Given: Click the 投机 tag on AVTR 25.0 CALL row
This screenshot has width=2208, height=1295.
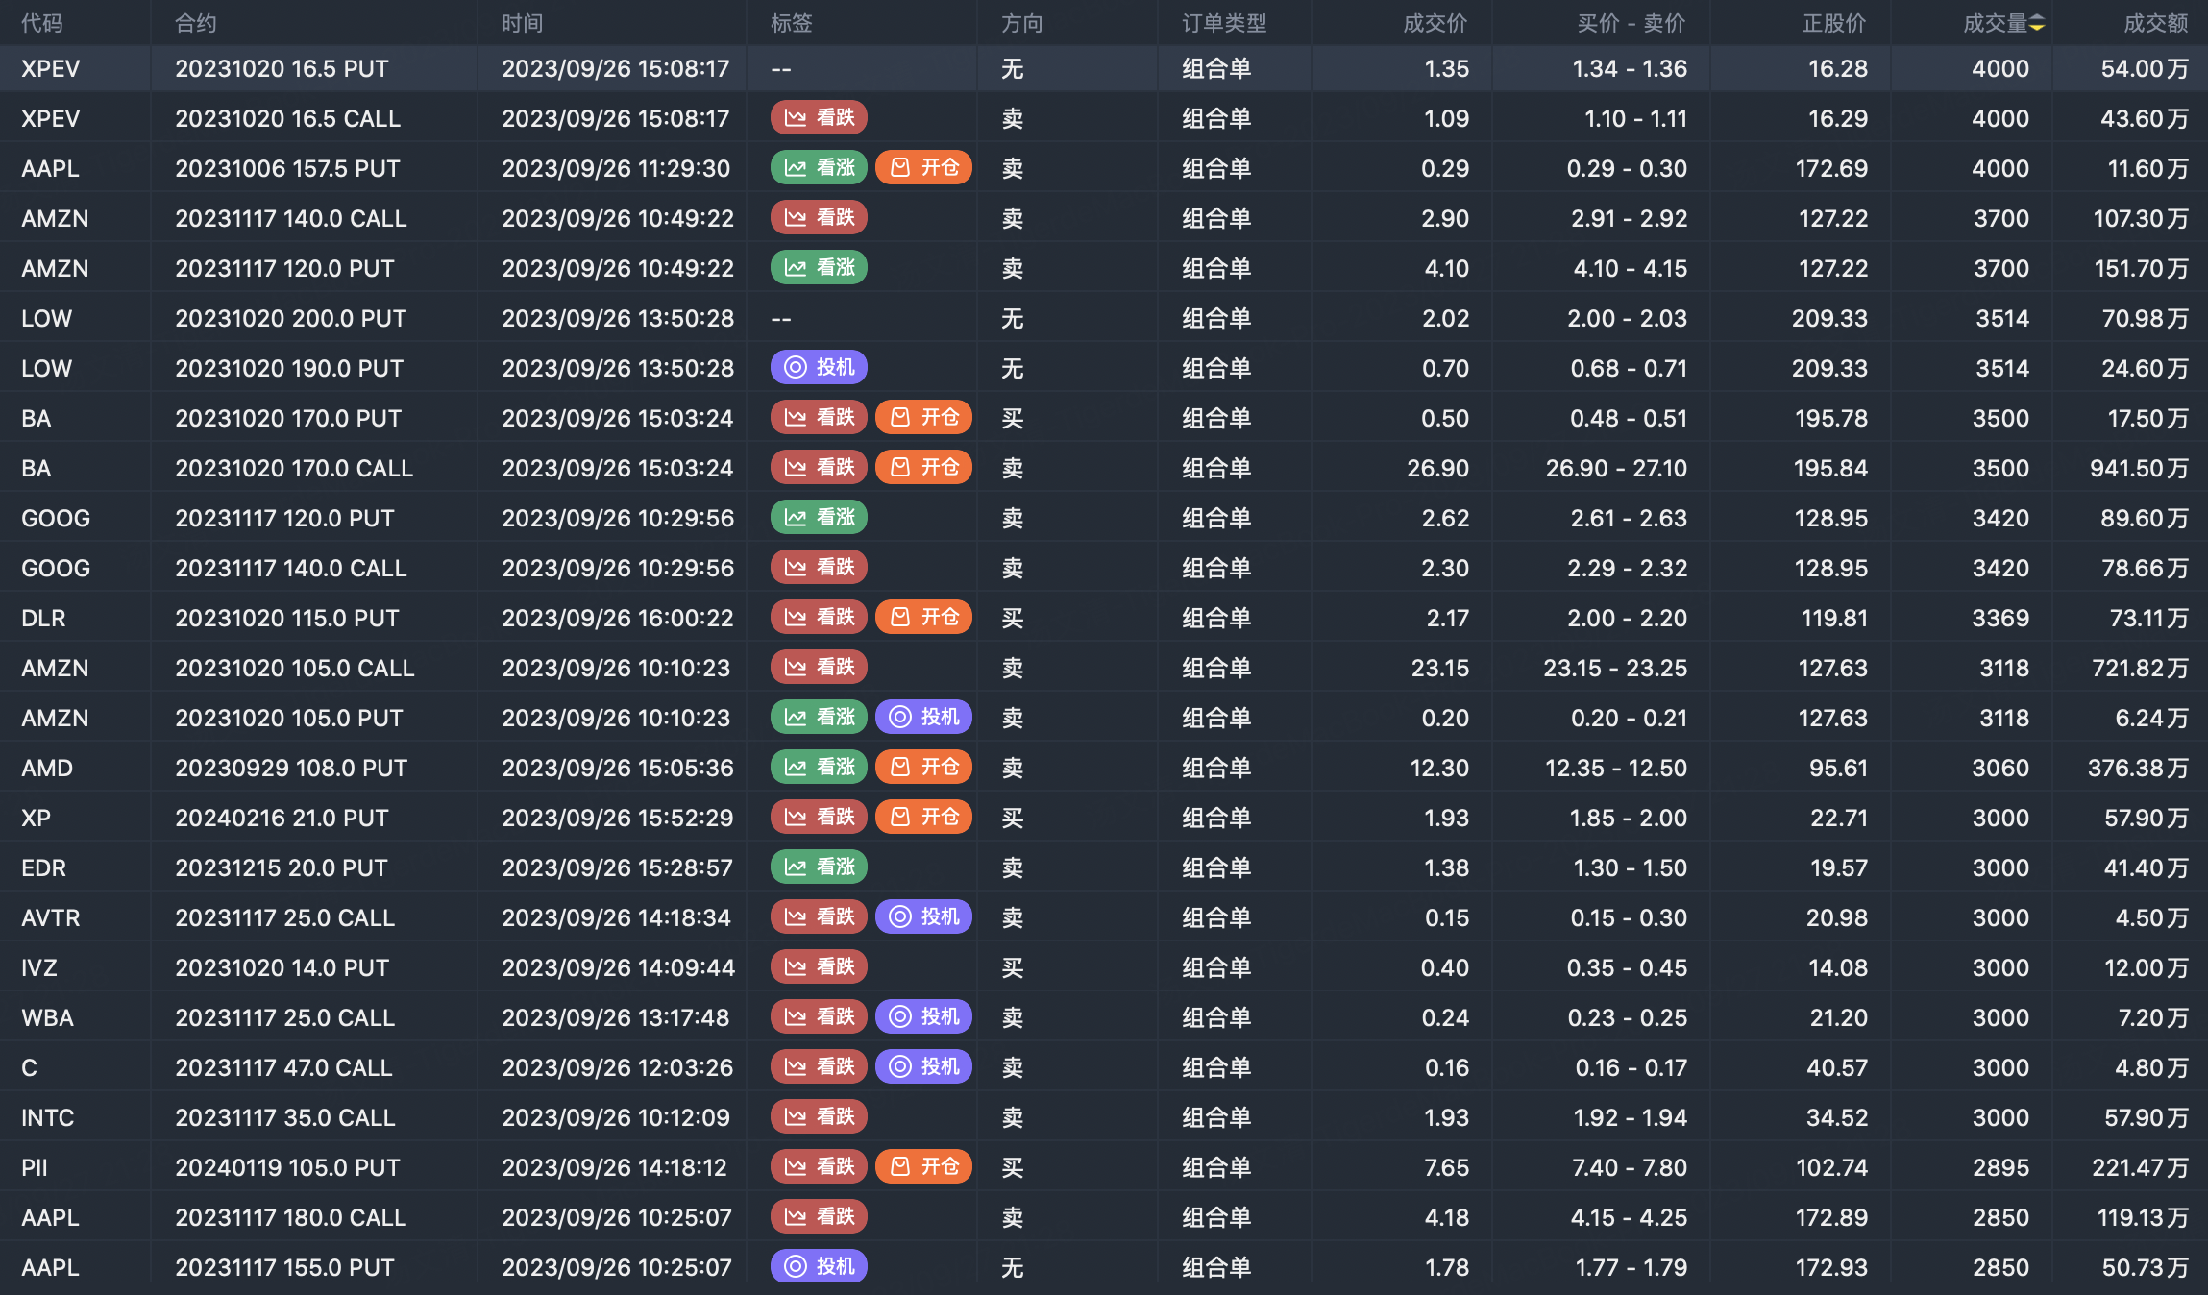Looking at the screenshot, I should (923, 917).
